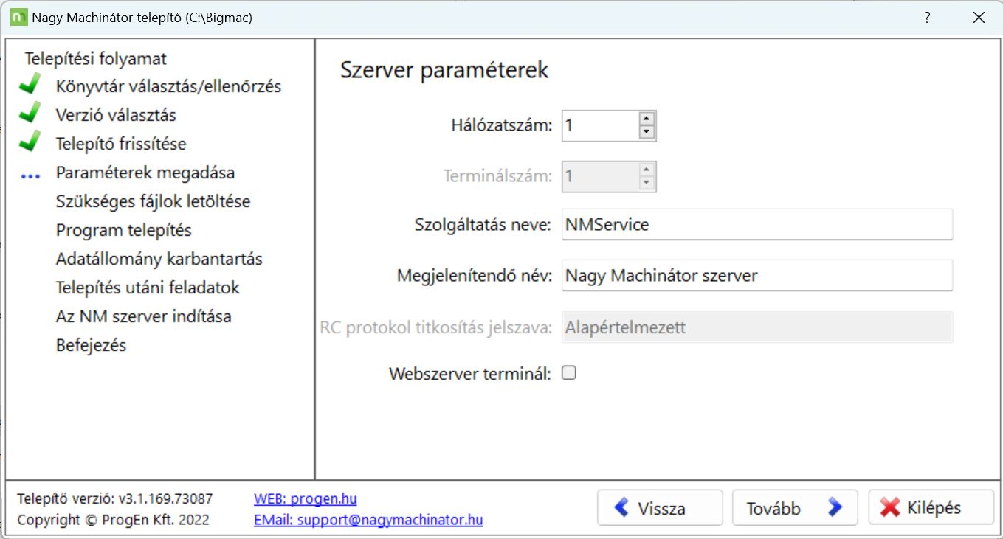
Task: Select the Az NM szerver indítása step
Action: (143, 316)
